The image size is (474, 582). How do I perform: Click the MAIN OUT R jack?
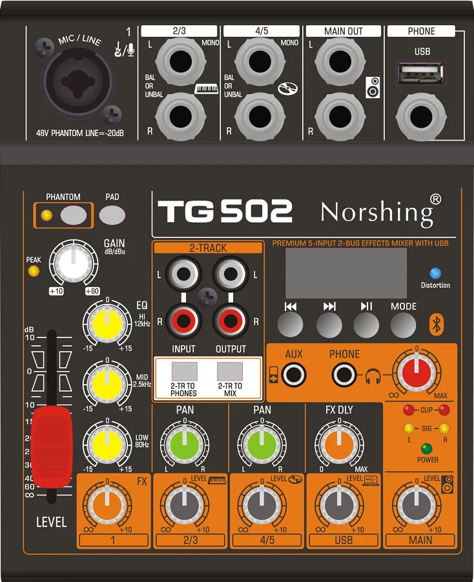point(340,117)
